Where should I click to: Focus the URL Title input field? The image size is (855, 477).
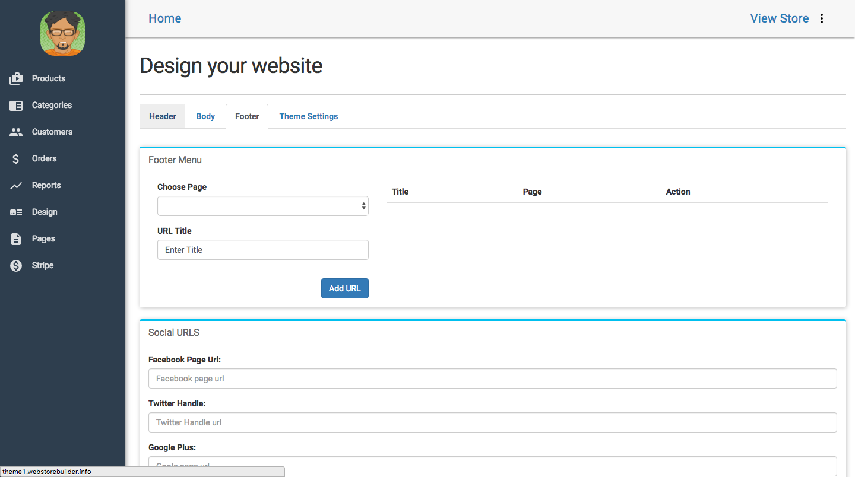(262, 250)
